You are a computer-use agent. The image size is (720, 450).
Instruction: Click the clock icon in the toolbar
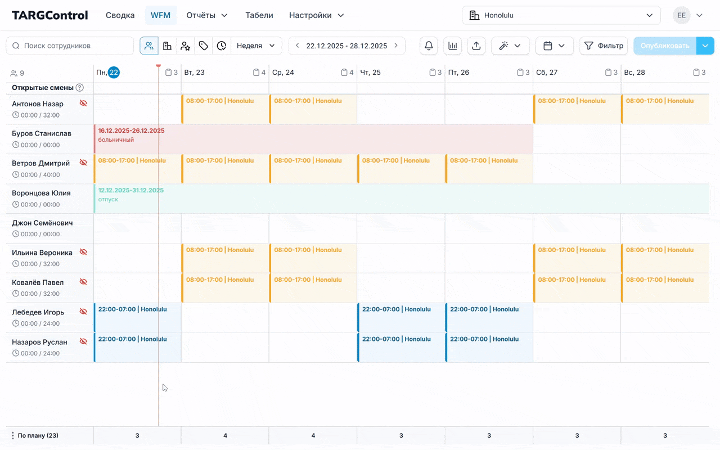[x=222, y=46]
